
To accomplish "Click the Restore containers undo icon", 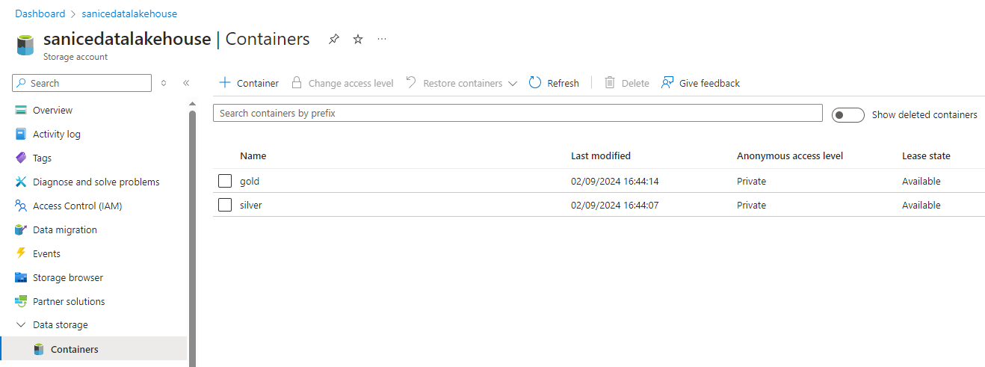I will [411, 82].
